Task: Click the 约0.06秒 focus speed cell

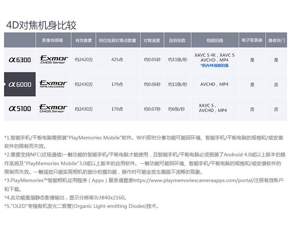Action: coord(152,84)
